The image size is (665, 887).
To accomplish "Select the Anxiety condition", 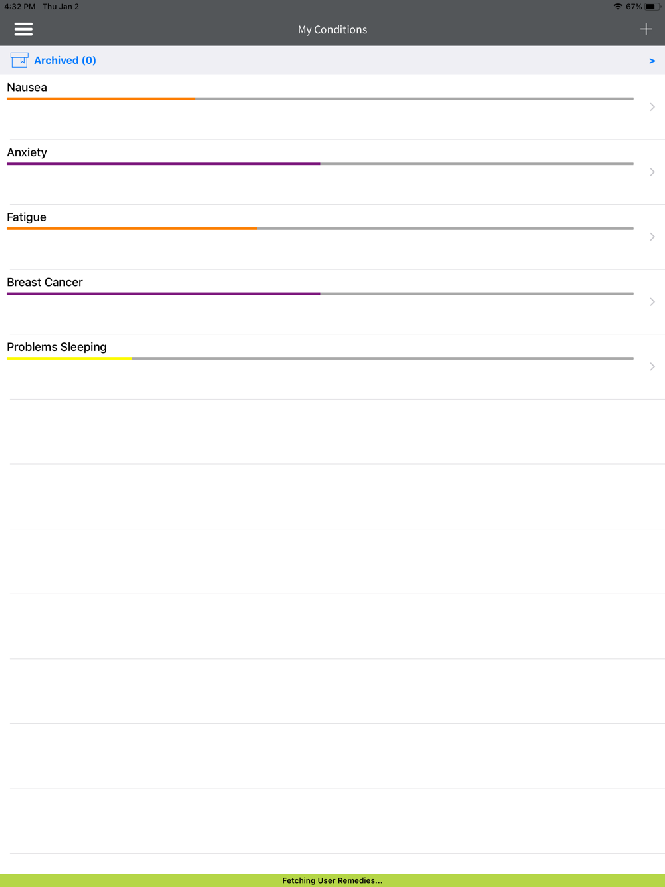I will [332, 172].
